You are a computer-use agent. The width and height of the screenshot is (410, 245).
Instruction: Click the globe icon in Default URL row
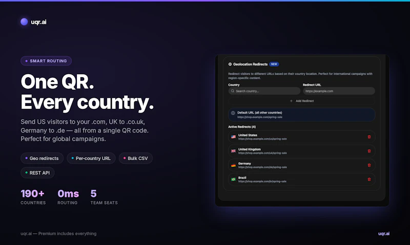233,113
